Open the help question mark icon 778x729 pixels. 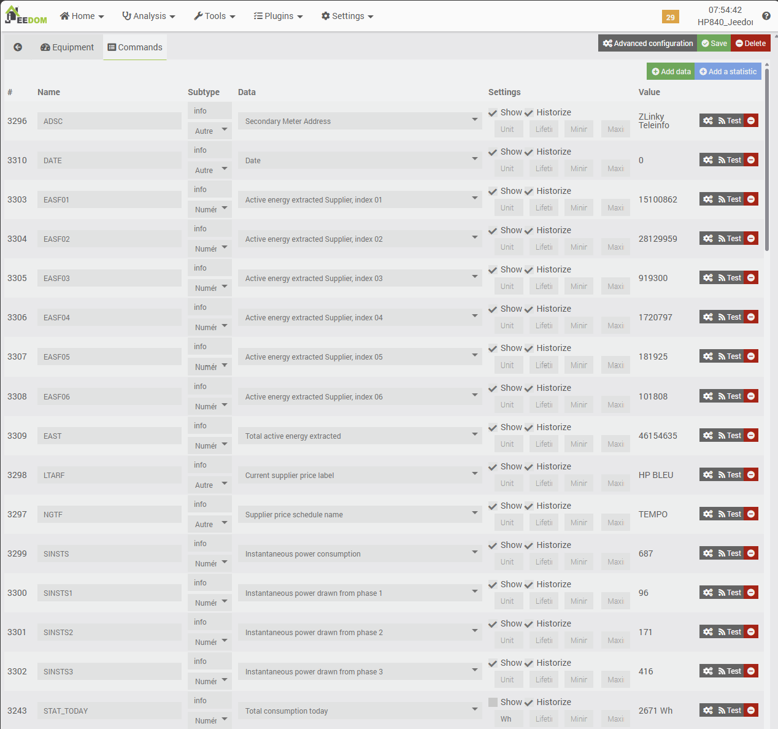(766, 16)
